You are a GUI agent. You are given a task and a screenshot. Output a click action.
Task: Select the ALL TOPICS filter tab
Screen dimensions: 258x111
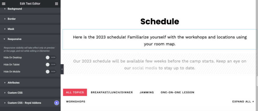coord(75,92)
